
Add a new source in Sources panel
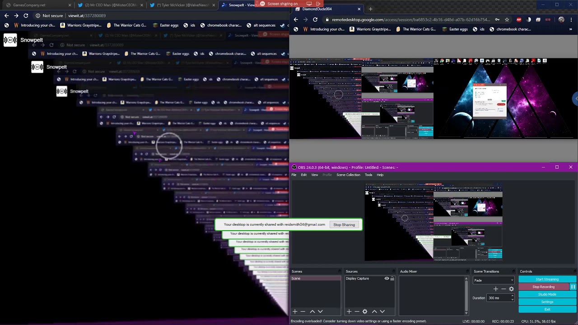[x=349, y=311]
